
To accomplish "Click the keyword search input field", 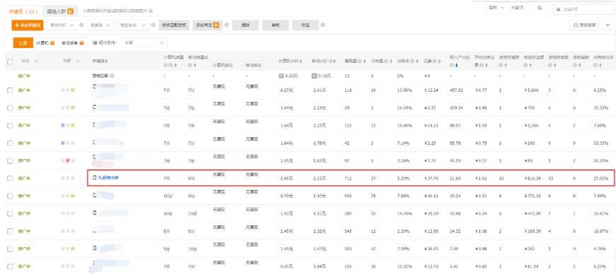I will tap(520, 8).
